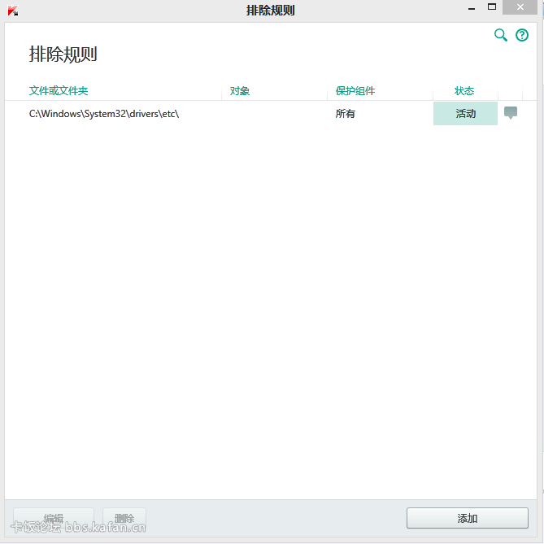Open the search magnifier icon

[500, 35]
